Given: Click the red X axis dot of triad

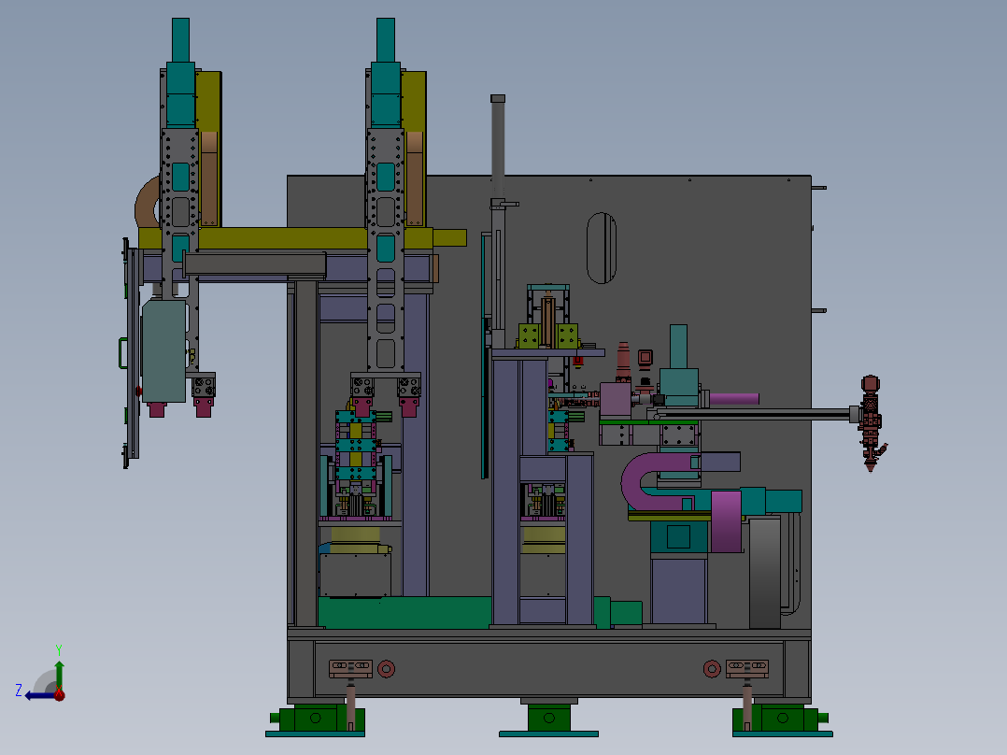Looking at the screenshot, I should [x=59, y=694].
